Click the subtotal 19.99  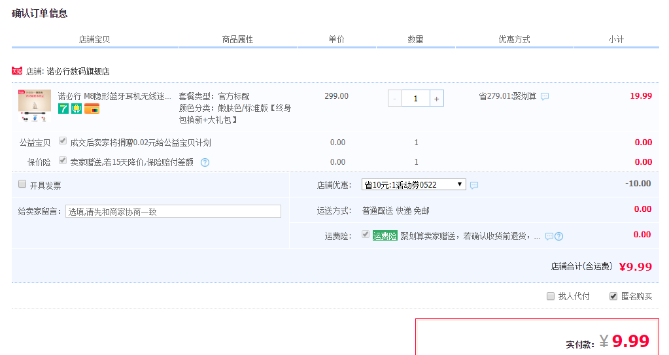tap(641, 96)
